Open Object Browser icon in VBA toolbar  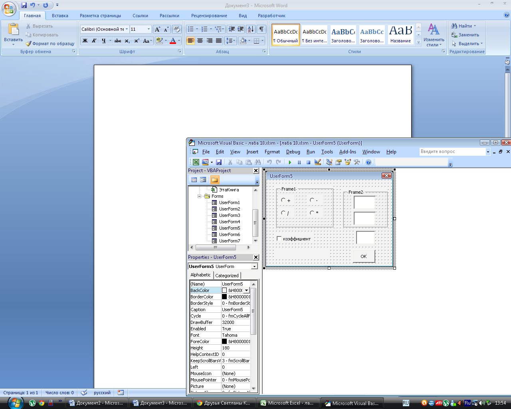348,162
